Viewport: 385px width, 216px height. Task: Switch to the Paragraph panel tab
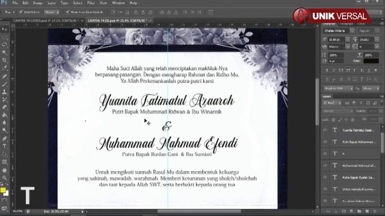pos(346,24)
